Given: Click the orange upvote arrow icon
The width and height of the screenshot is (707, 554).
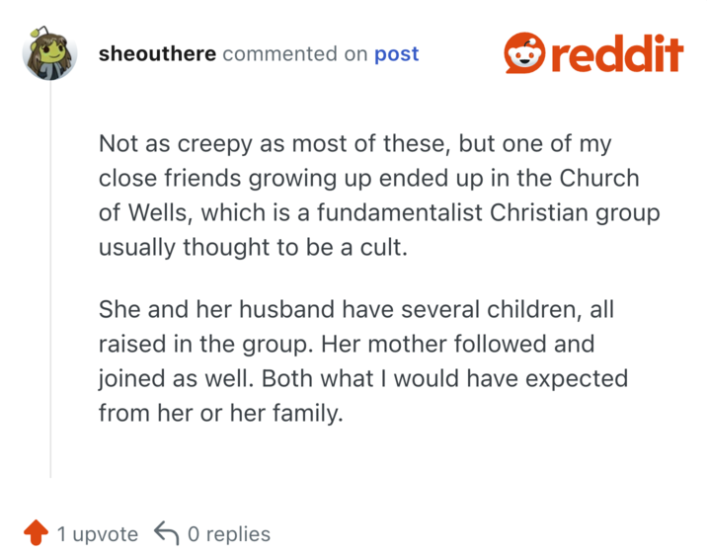Looking at the screenshot, I should (x=36, y=534).
